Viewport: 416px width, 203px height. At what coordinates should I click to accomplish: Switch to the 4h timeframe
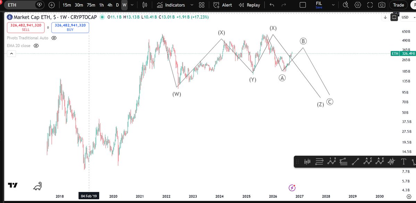[110, 5]
